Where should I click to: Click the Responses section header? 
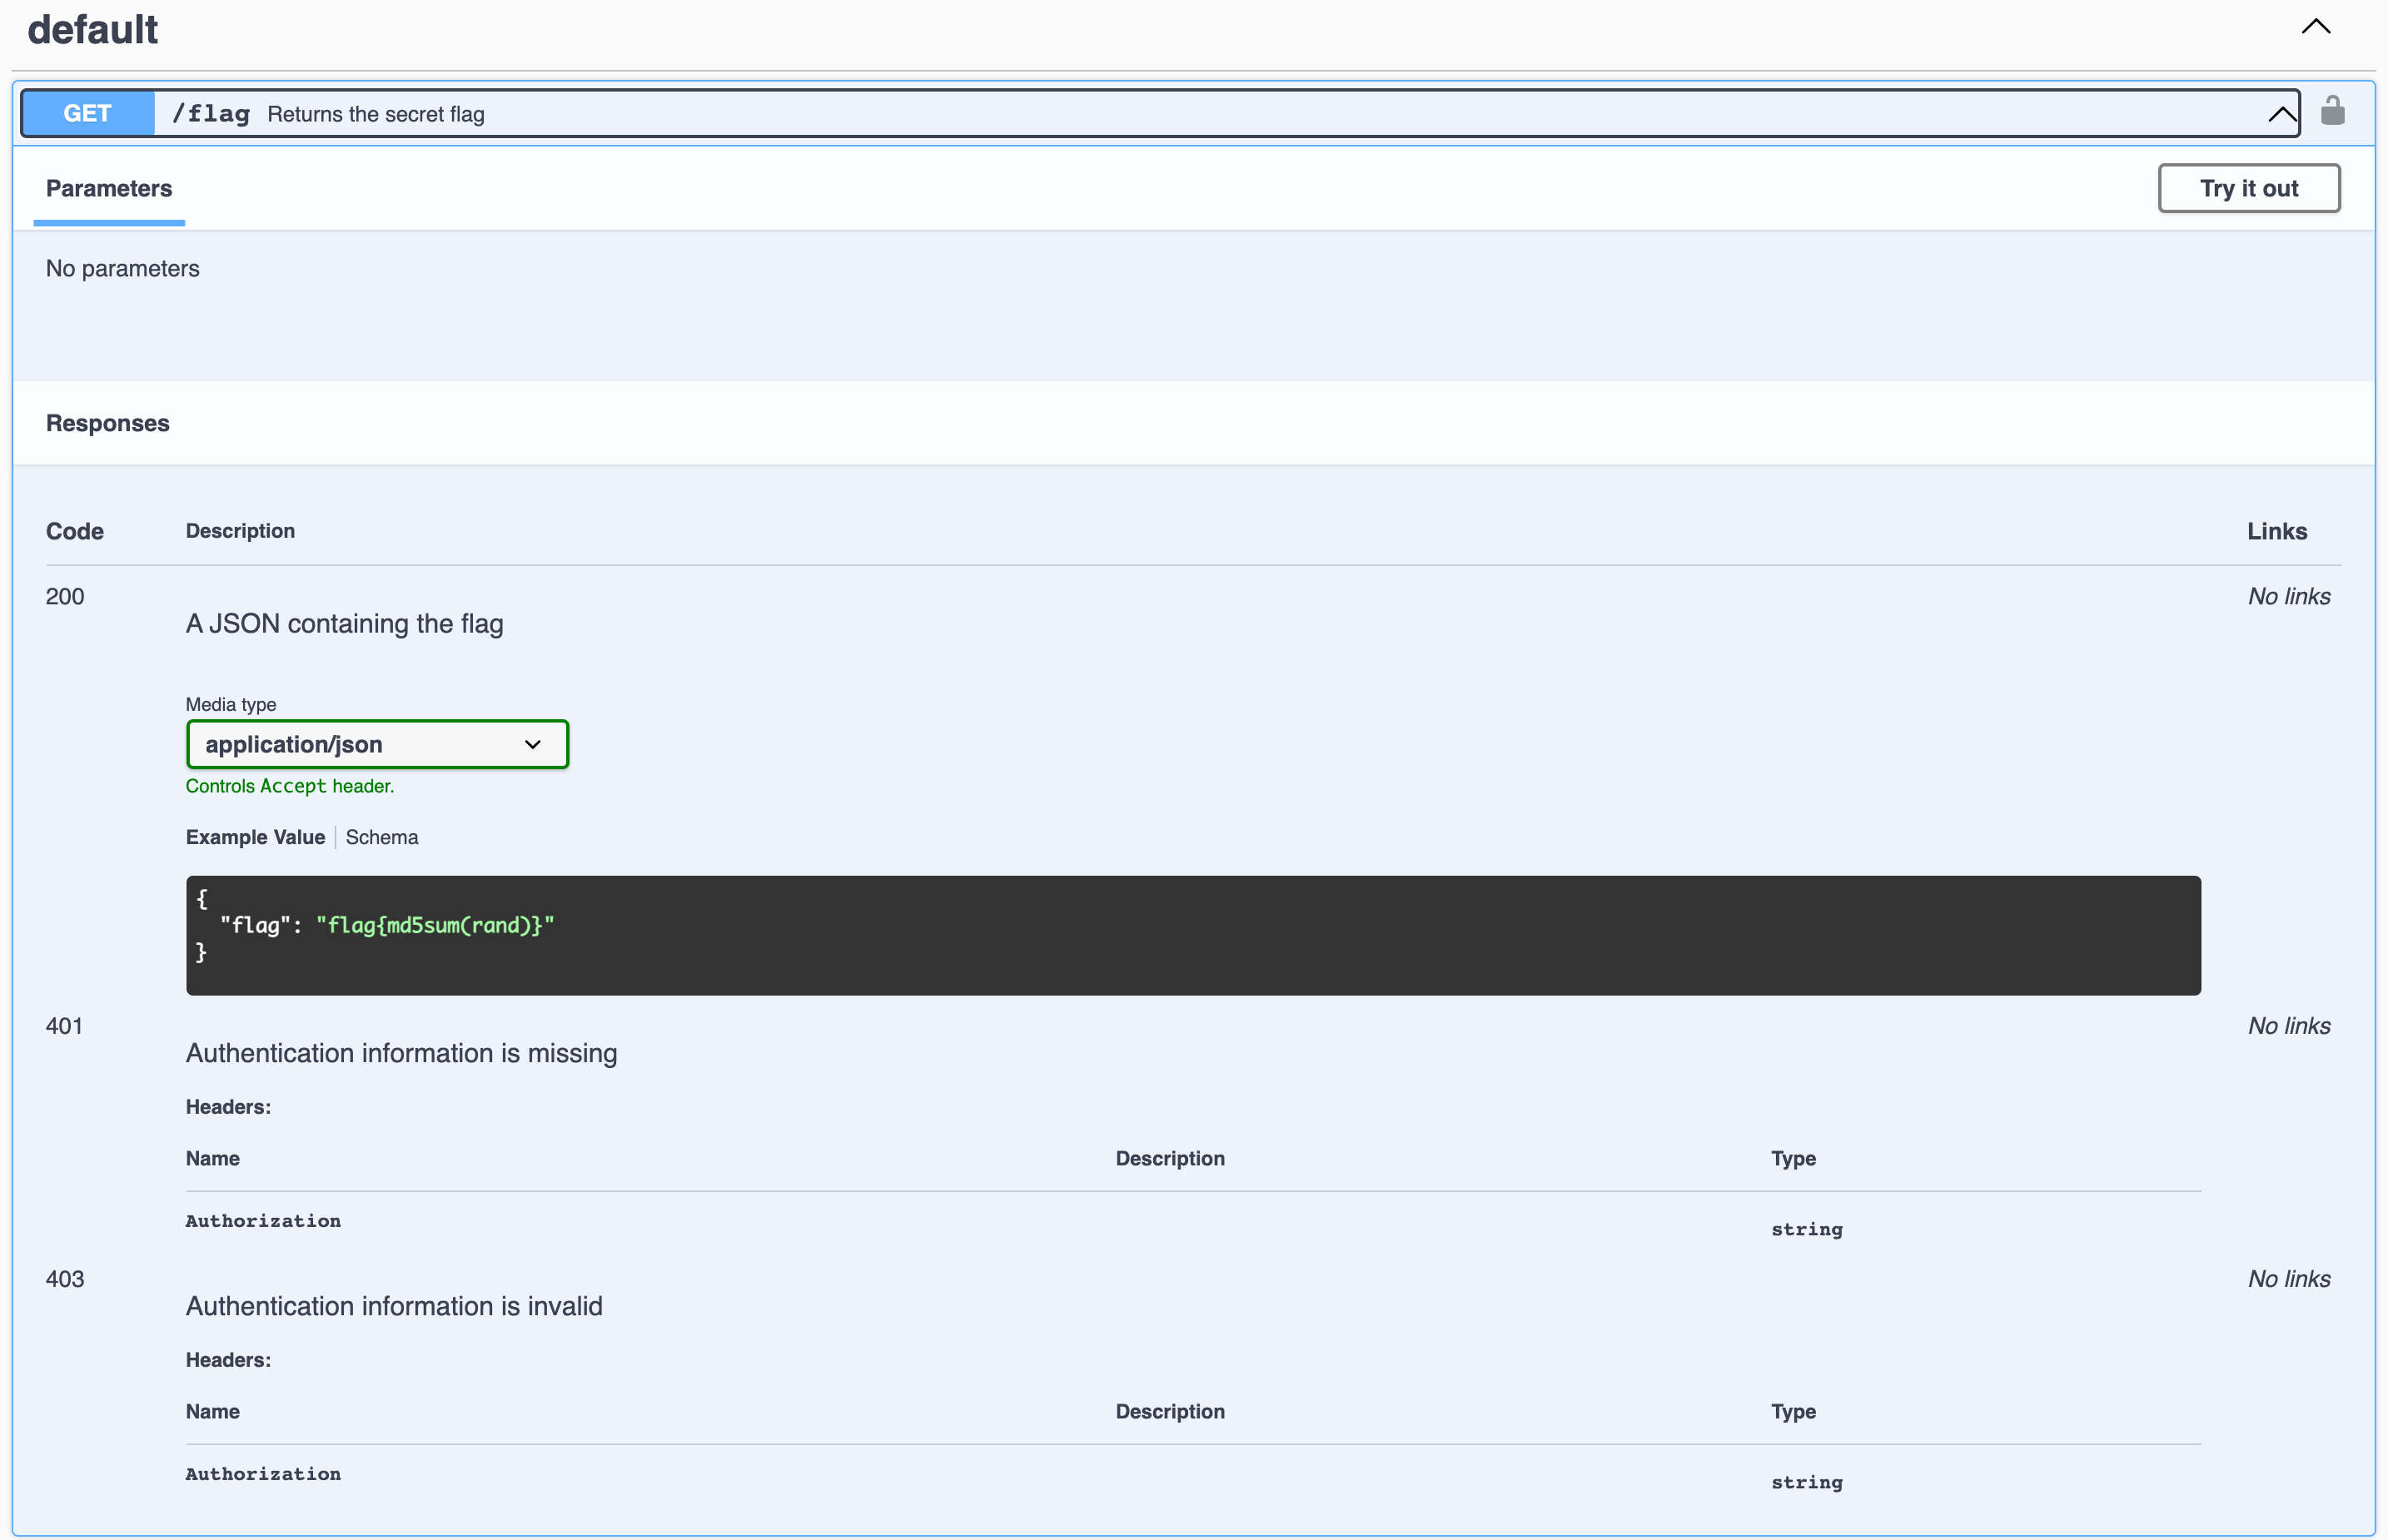click(x=108, y=423)
